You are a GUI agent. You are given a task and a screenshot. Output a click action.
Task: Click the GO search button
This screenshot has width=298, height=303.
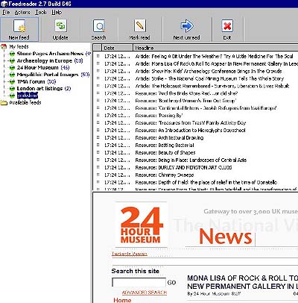coord(171,283)
